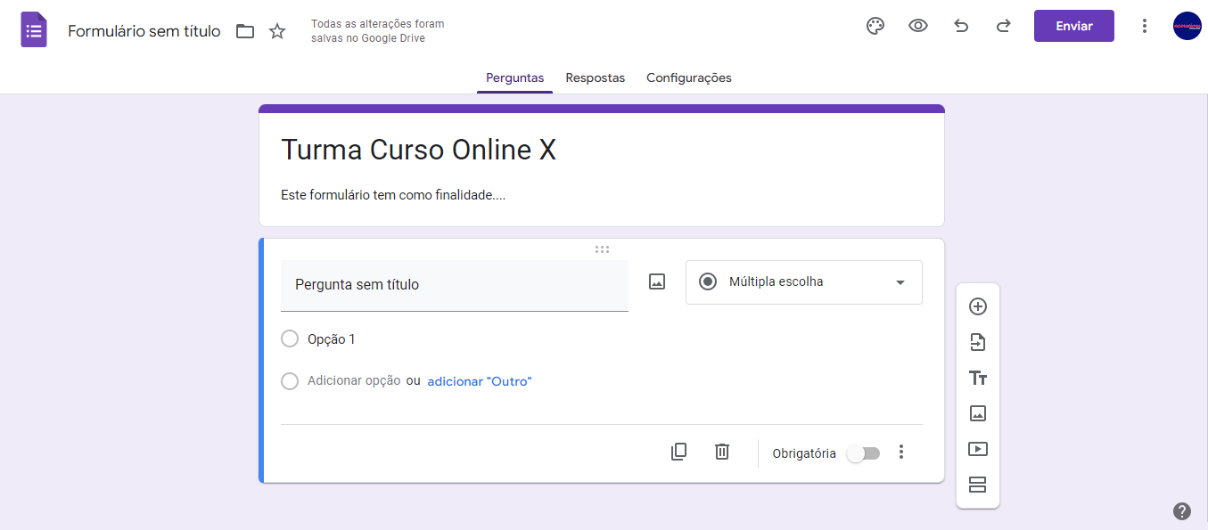Open the form's more options menu
The height and width of the screenshot is (530, 1208).
(1144, 26)
